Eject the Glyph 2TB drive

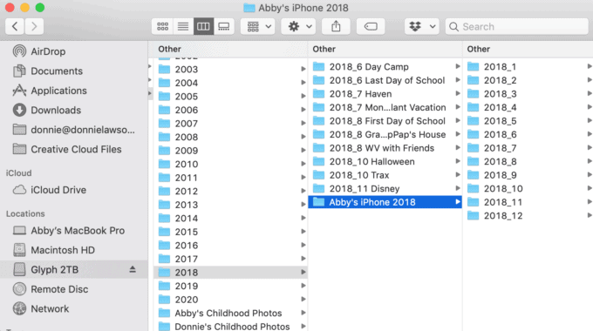pyautogui.click(x=133, y=269)
